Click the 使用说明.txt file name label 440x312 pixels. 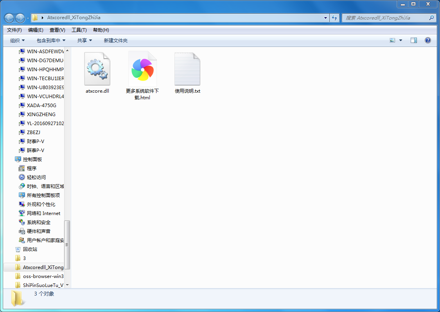click(187, 91)
